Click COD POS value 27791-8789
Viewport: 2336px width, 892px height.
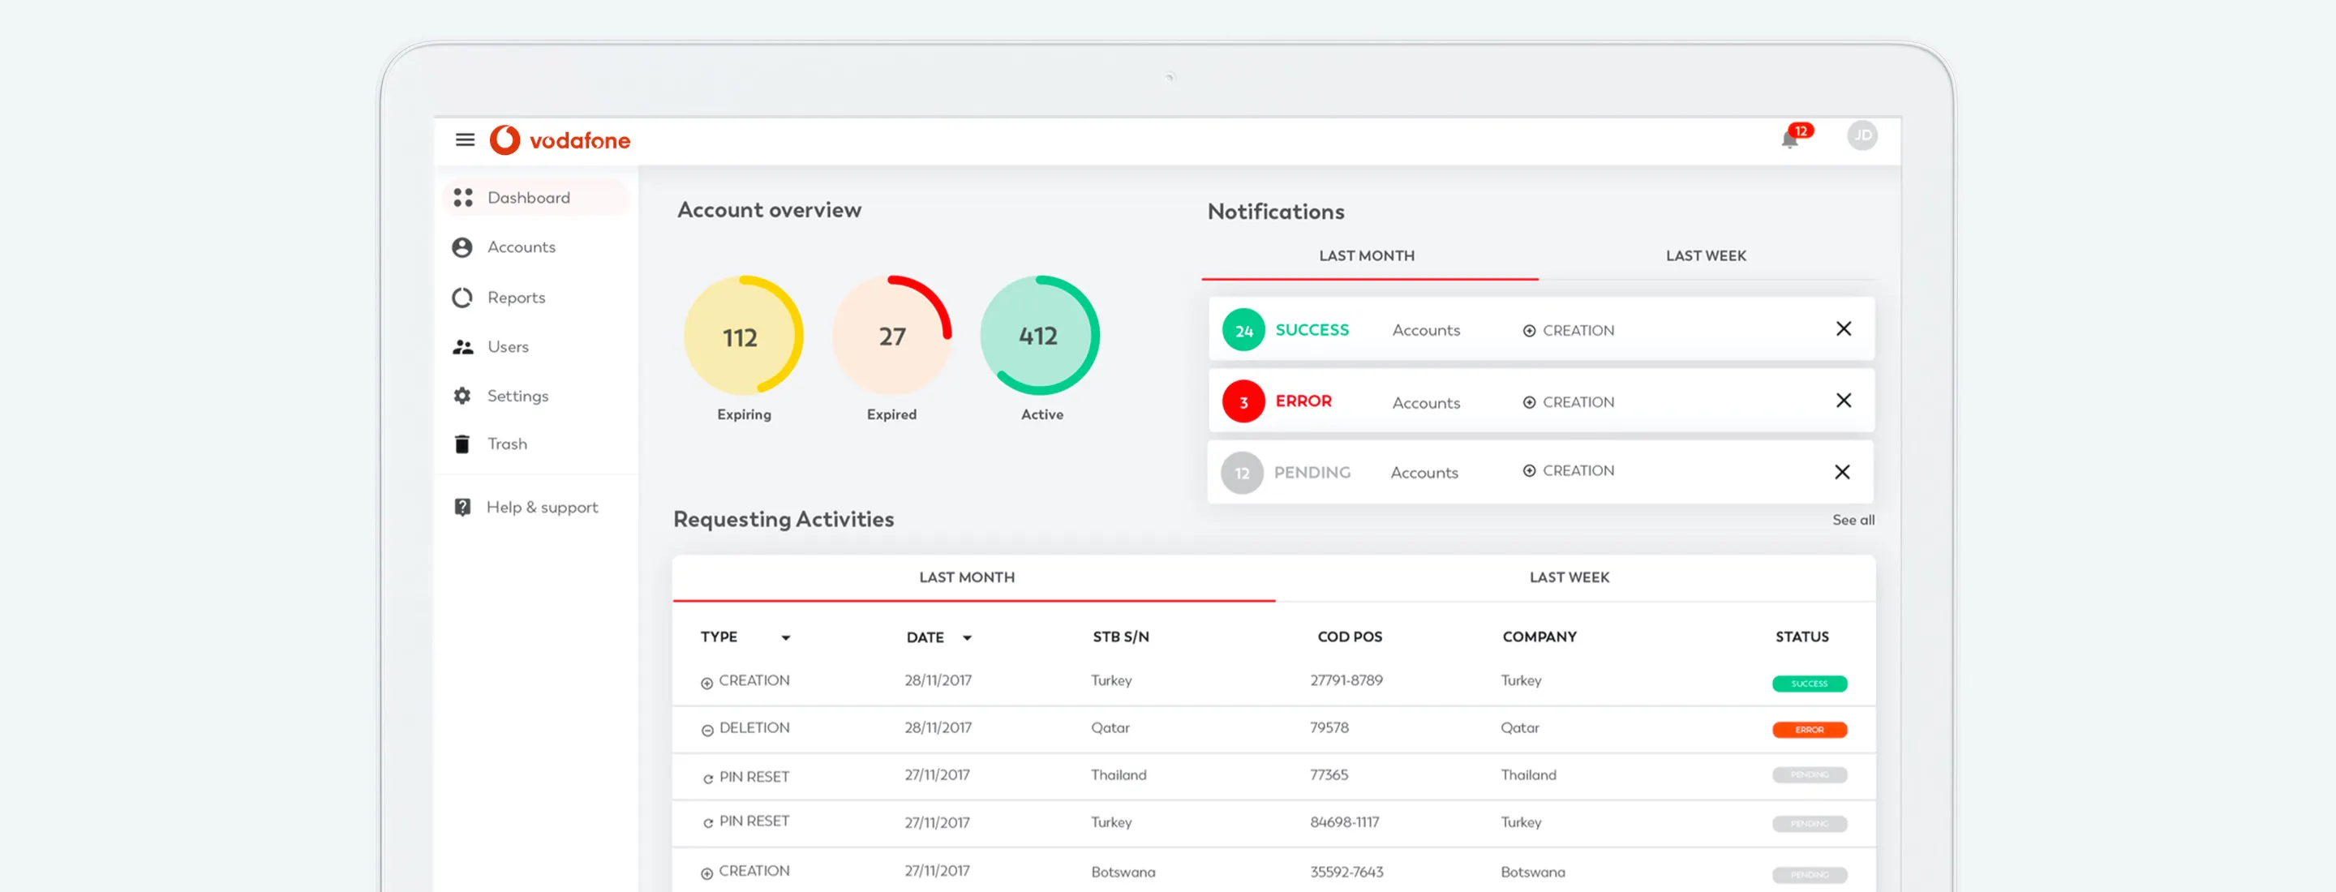tap(1346, 681)
